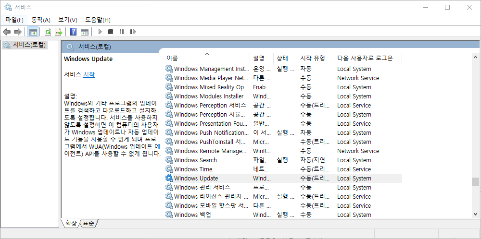Screen dimensions: 481x239
Task: Open the 동작(A) menu
Action: [x=41, y=20]
